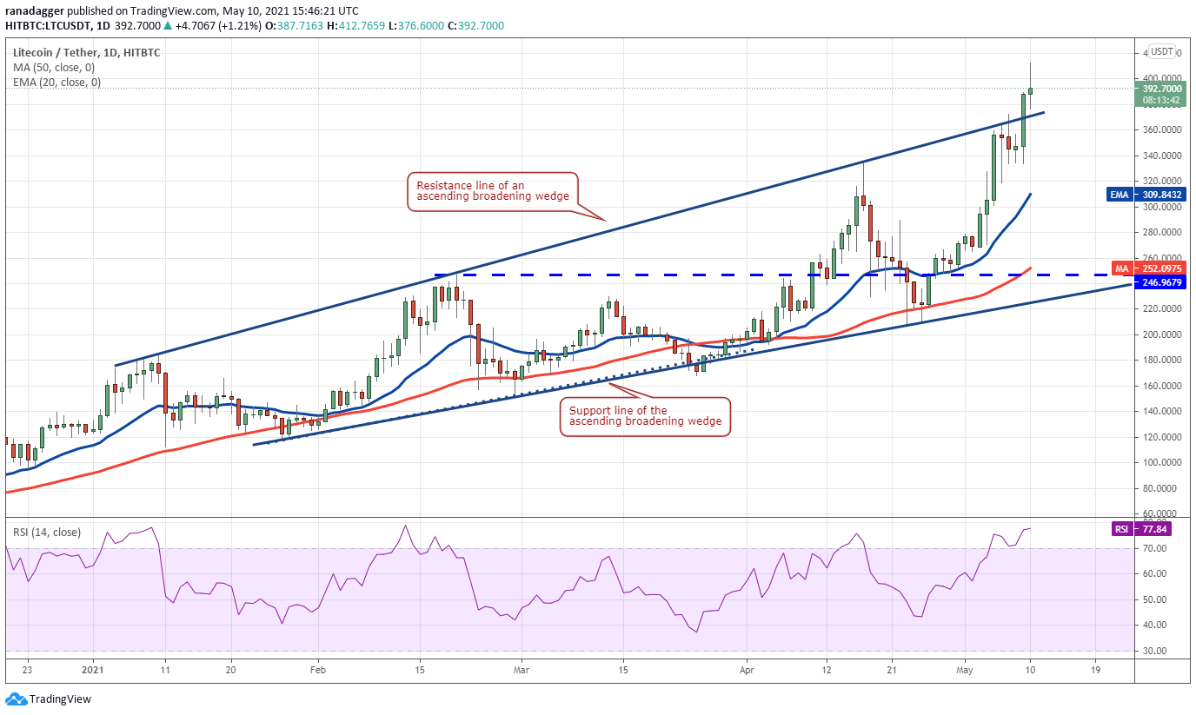Click the 200.0000 price axis label
Viewport: 1196px width, 715px height.
pos(1162,334)
